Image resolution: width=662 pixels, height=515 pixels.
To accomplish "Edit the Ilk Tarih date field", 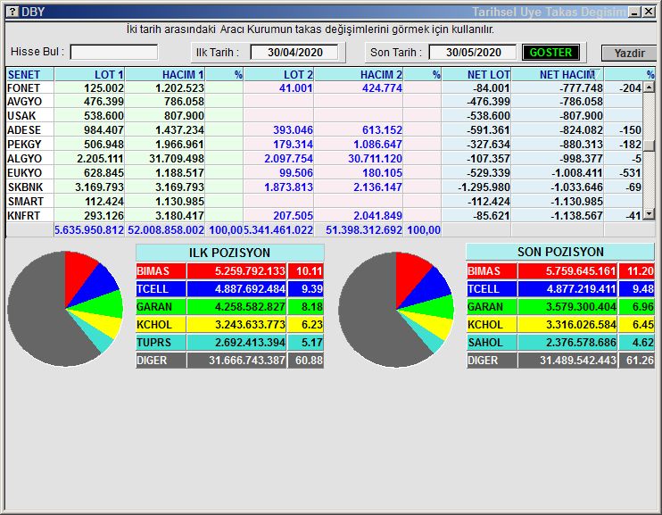I will click(x=294, y=53).
